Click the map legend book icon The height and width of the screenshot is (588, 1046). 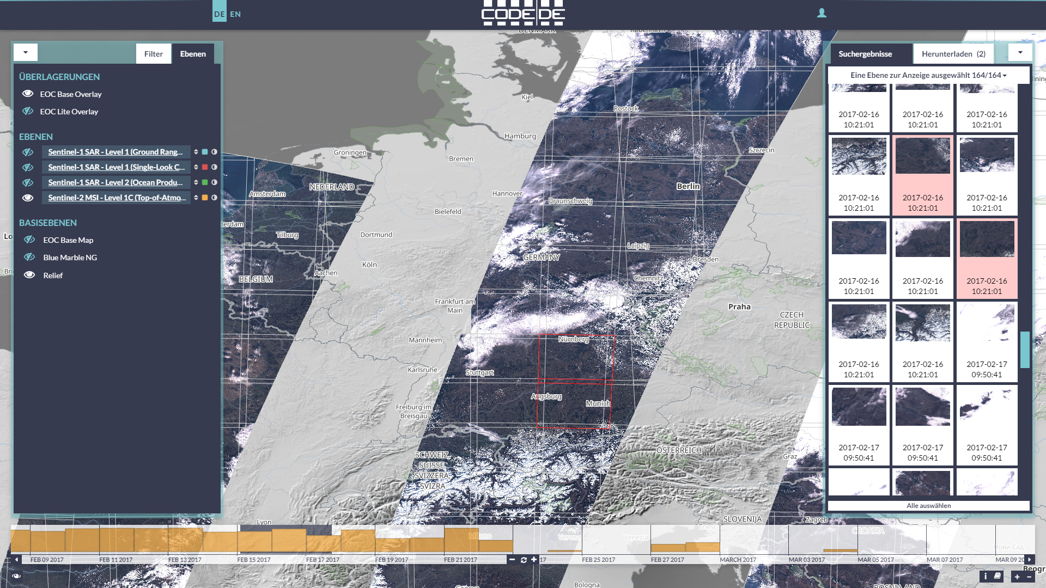(x=997, y=576)
